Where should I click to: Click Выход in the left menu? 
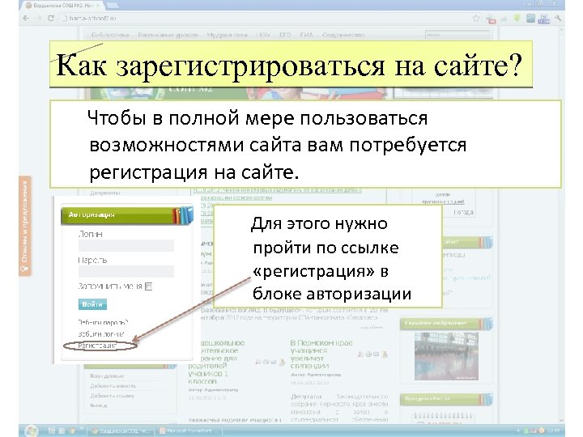[x=99, y=405]
